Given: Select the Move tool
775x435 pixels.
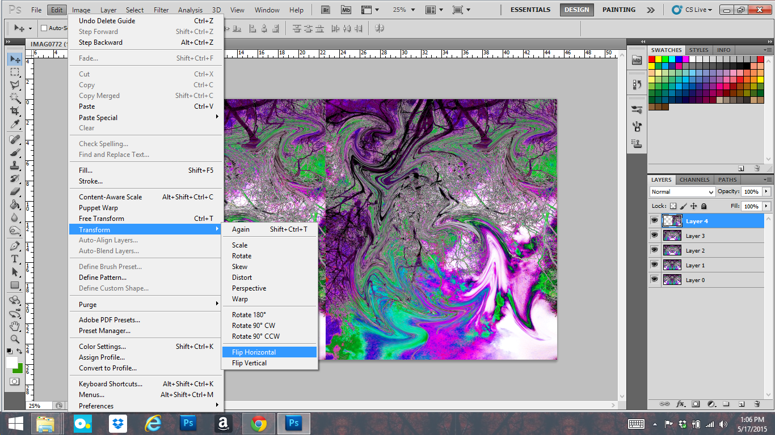Looking at the screenshot, I should pos(15,59).
